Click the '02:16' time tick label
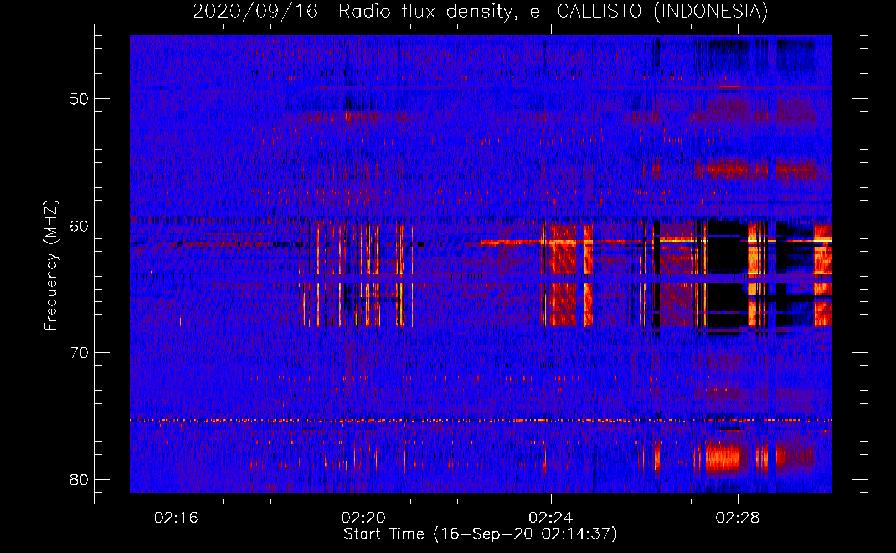This screenshot has height=553, width=896. (177, 518)
